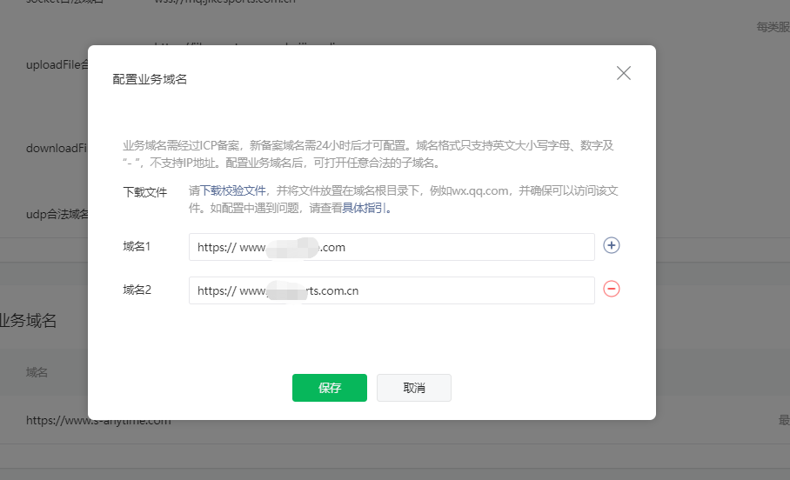
Task: Open the 下载校验文件 link
Action: click(233, 191)
